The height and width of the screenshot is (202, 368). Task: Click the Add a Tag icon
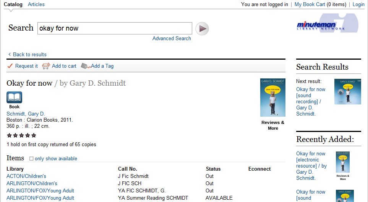pos(86,66)
